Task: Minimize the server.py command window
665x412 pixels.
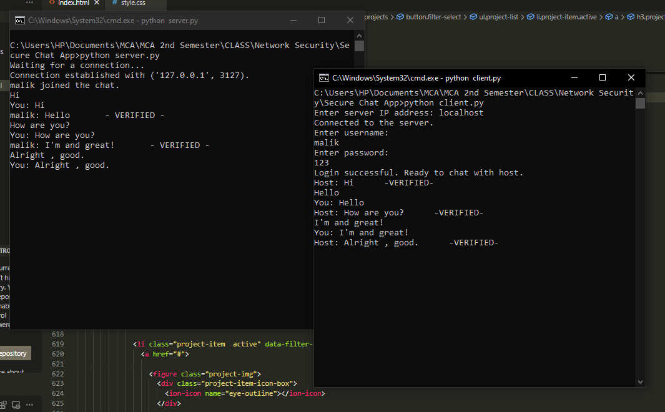Action: tap(293, 21)
